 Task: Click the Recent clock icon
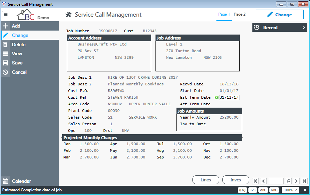(x=257, y=28)
